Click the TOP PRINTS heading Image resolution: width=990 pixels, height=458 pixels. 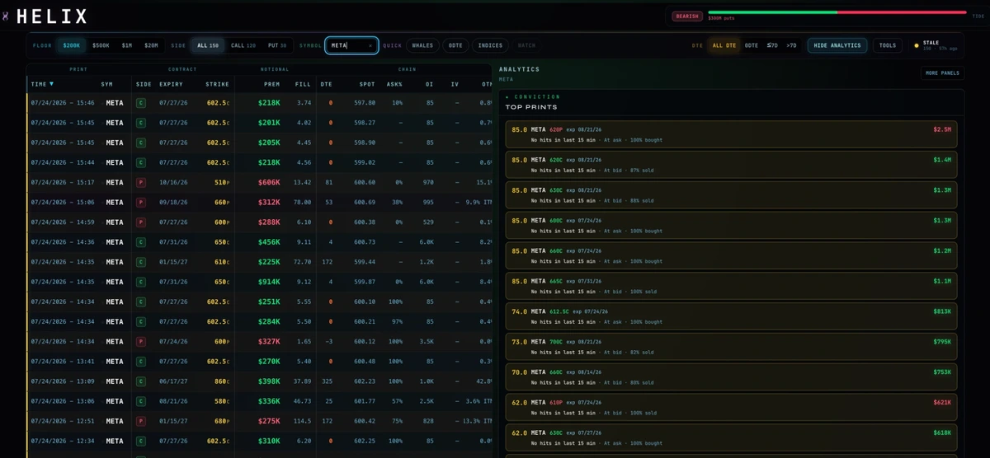(x=533, y=107)
